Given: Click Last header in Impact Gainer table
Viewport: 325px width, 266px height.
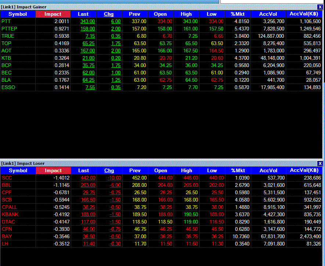Looking at the screenshot, I should pos(83,14).
